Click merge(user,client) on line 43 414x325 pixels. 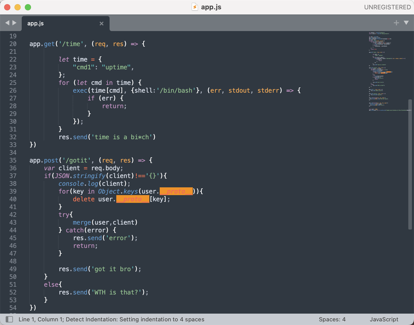[x=105, y=223]
